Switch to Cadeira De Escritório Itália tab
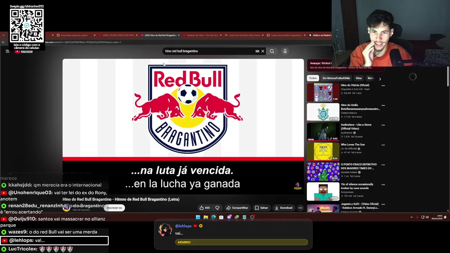The image size is (450, 253). (x=244, y=35)
